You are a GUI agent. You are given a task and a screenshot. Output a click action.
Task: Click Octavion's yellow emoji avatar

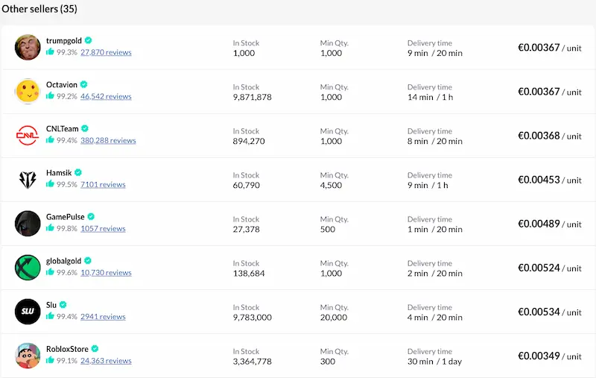coord(28,91)
